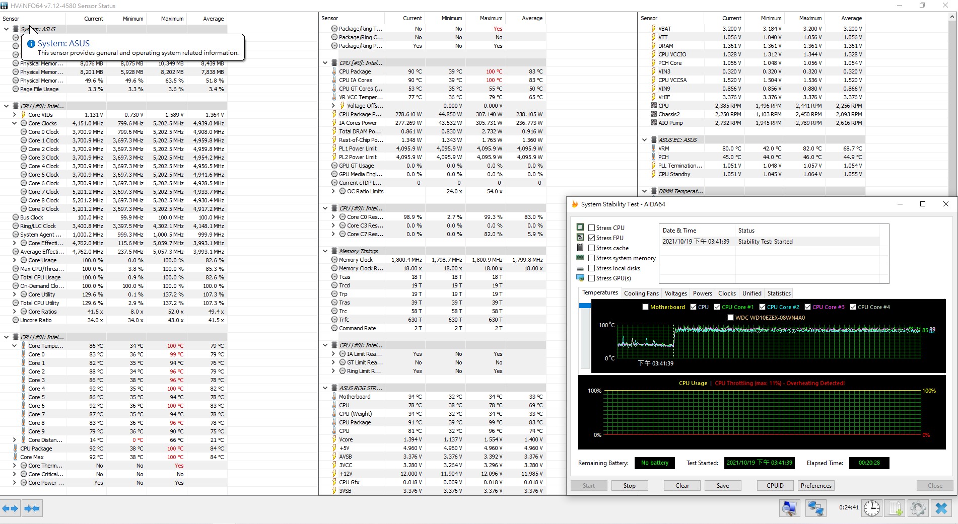The image size is (958, 524).
Task: Expand the Core VIDs row
Action: (15, 115)
